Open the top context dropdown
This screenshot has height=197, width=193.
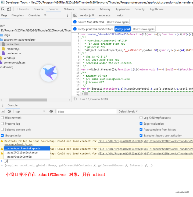coord(30,111)
